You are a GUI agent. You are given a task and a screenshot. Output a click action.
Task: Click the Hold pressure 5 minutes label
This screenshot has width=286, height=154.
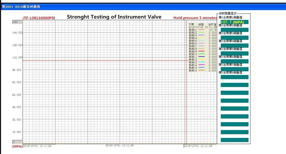click(195, 18)
